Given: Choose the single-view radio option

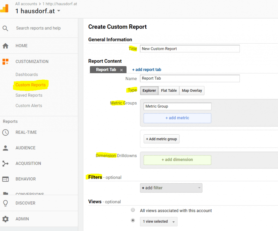Looking at the screenshot, I should [x=133, y=220].
